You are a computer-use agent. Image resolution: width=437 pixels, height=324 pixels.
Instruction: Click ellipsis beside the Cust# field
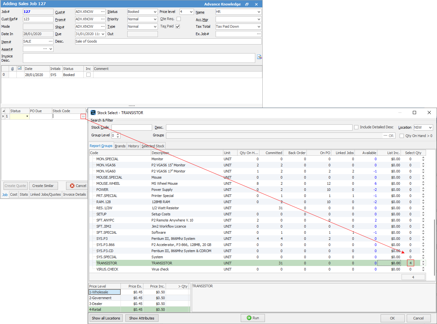pos(103,12)
